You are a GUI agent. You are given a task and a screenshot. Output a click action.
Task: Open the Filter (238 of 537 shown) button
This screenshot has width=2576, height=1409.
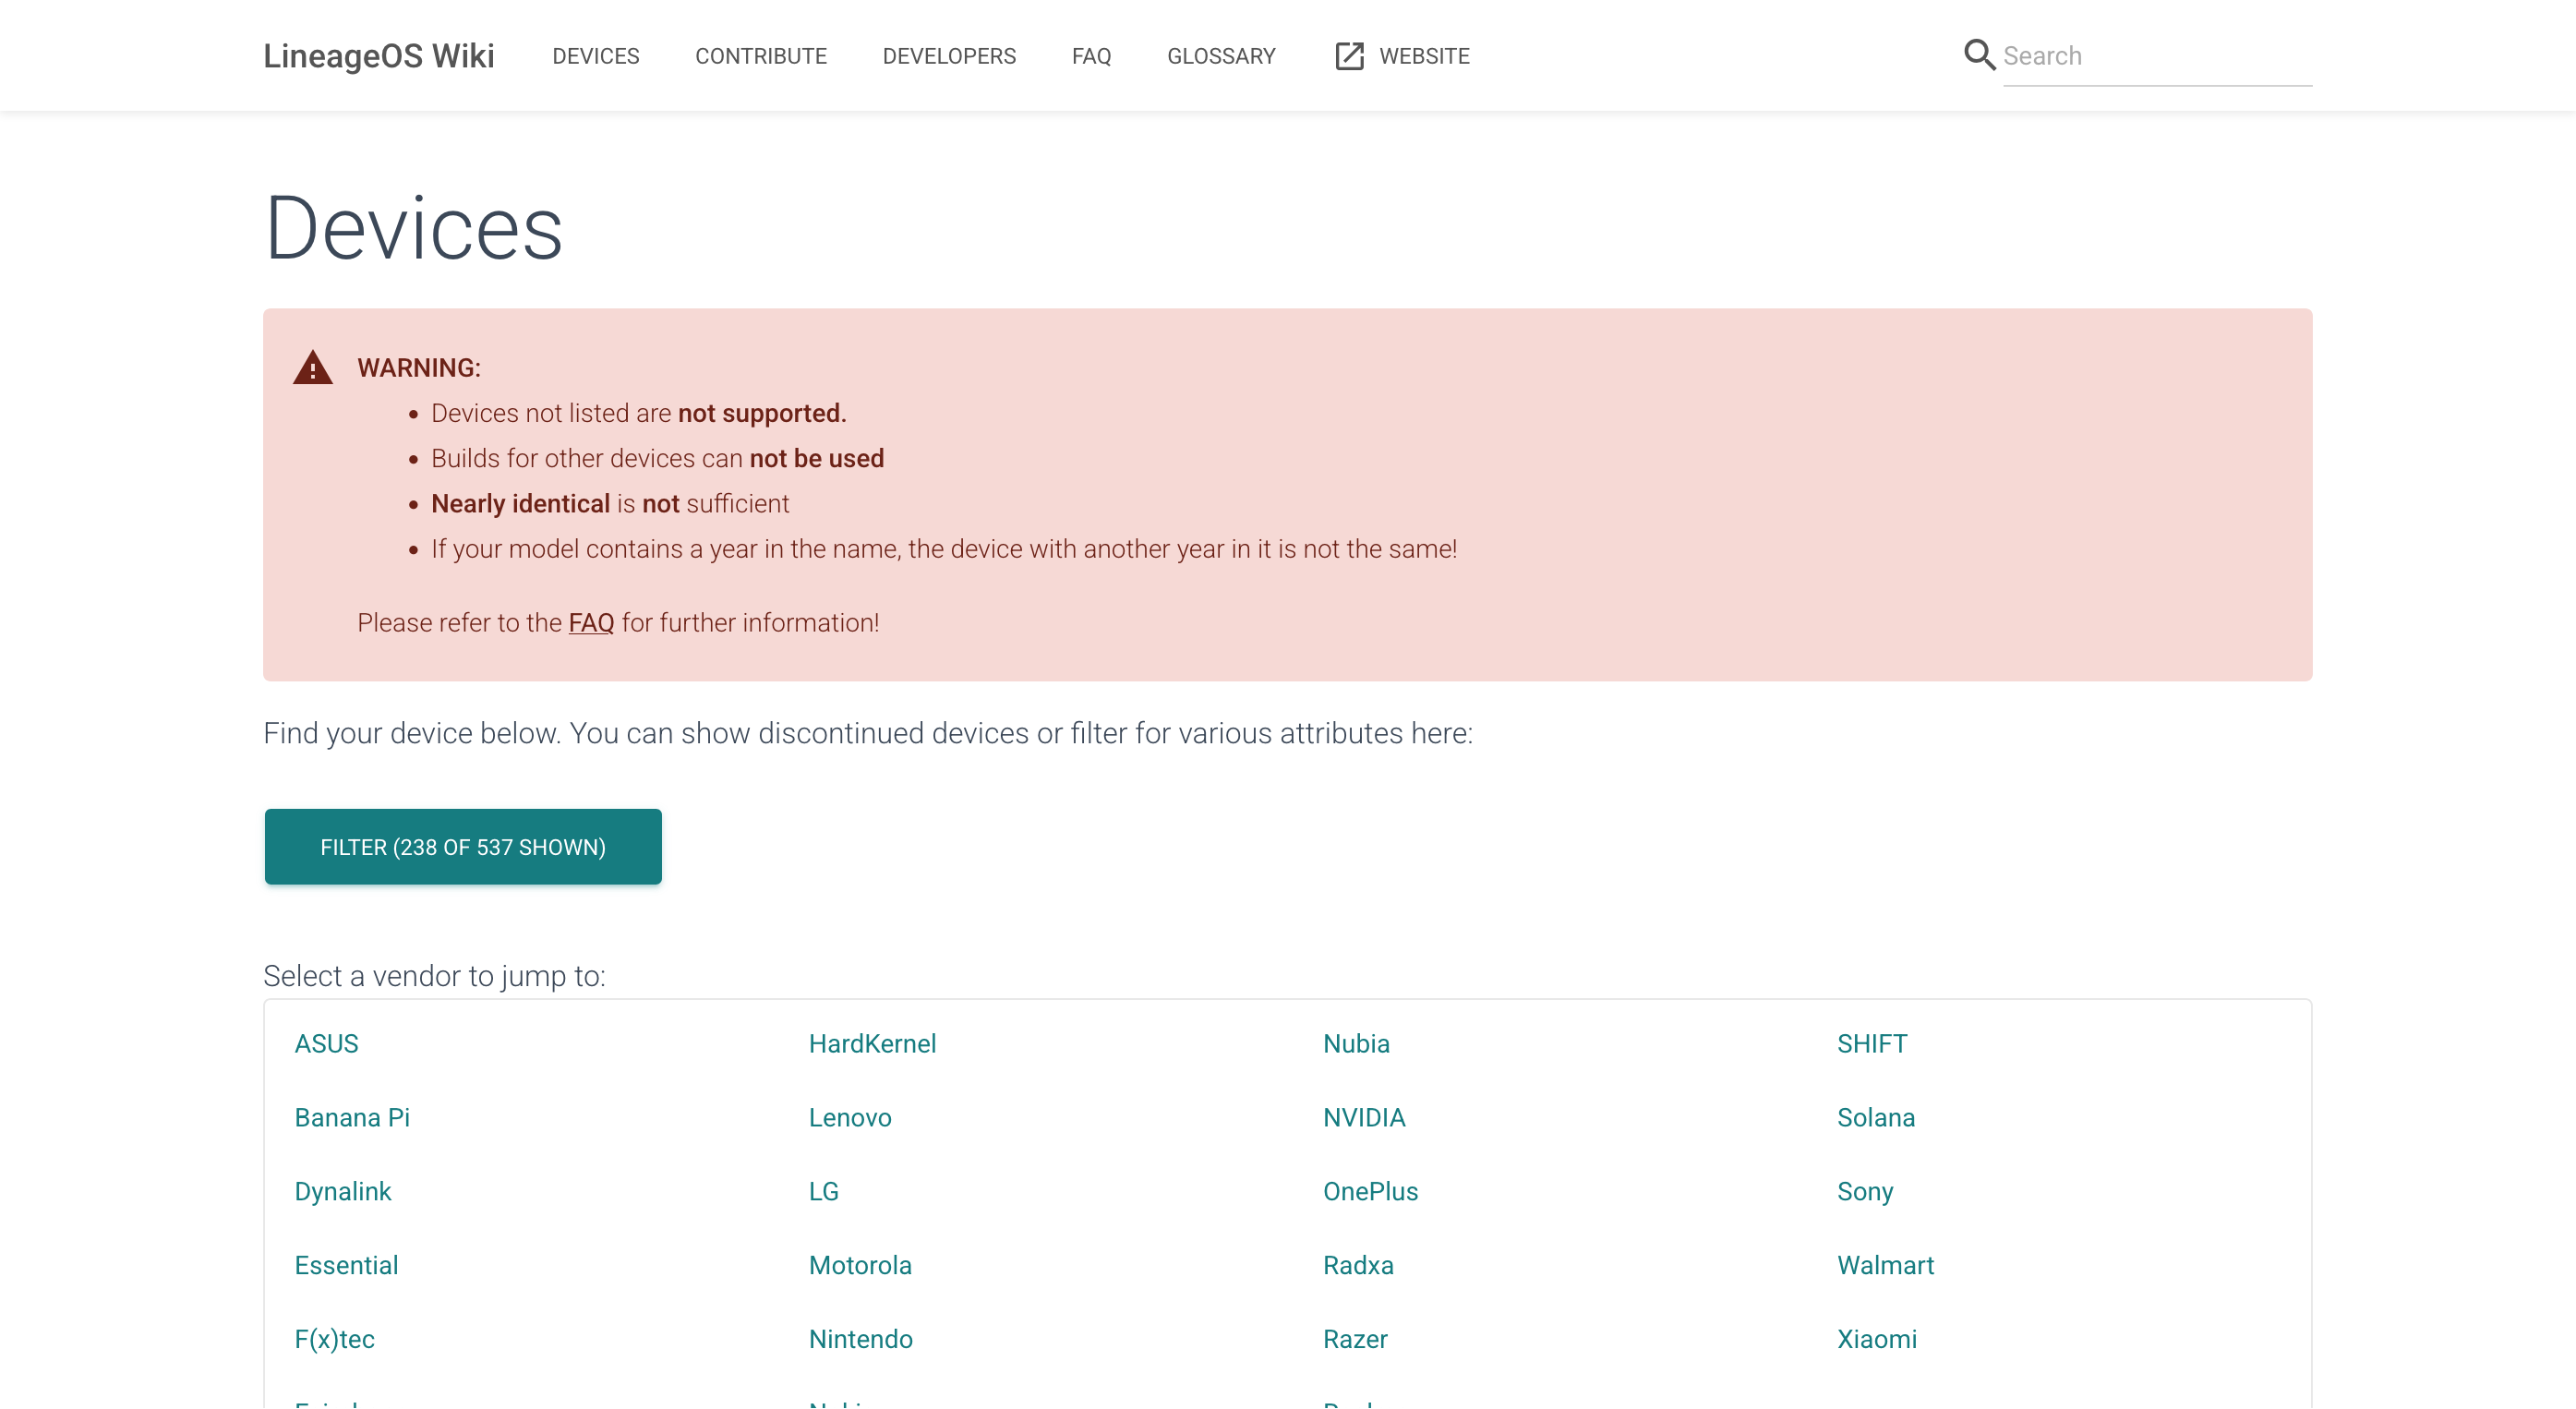(x=463, y=847)
